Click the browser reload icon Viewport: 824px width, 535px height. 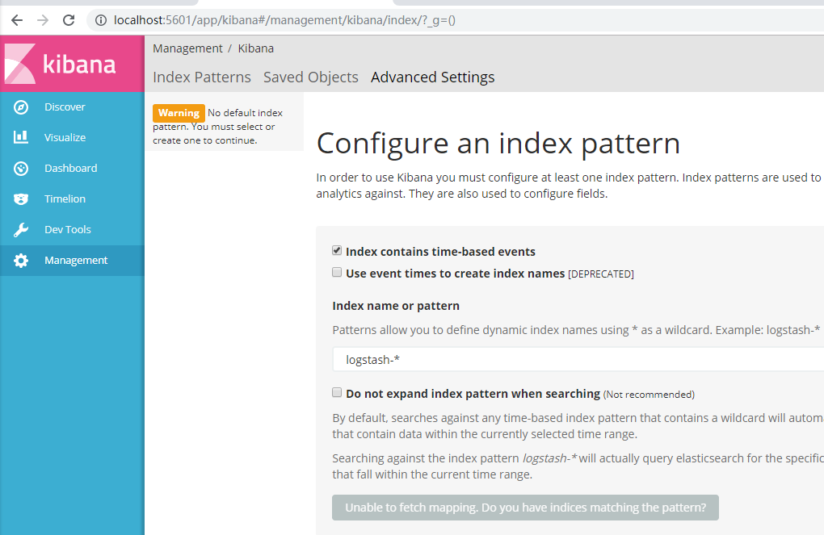tap(69, 20)
